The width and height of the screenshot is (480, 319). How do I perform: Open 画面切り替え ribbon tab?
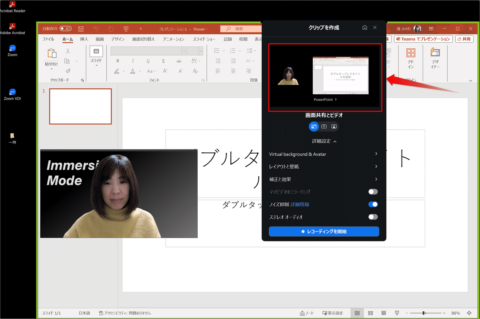(x=143, y=39)
